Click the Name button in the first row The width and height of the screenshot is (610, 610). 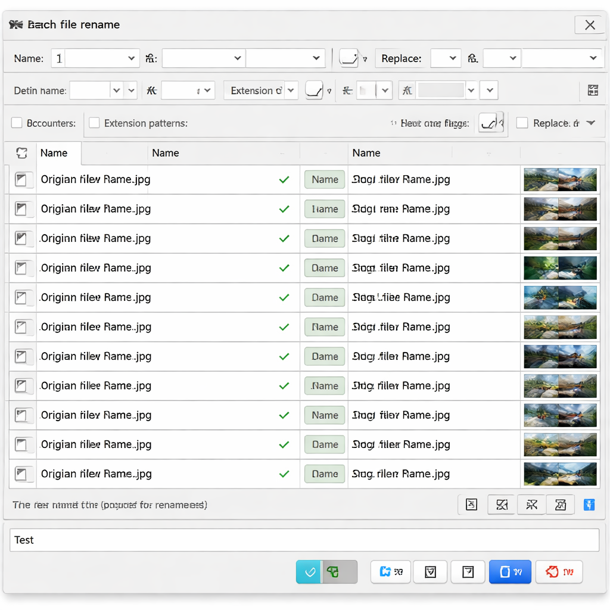click(325, 179)
